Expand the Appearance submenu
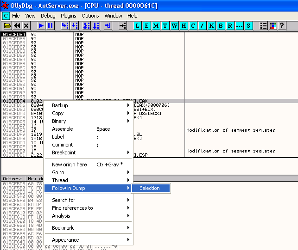Screen dimensions: 298x250 tap(88, 240)
